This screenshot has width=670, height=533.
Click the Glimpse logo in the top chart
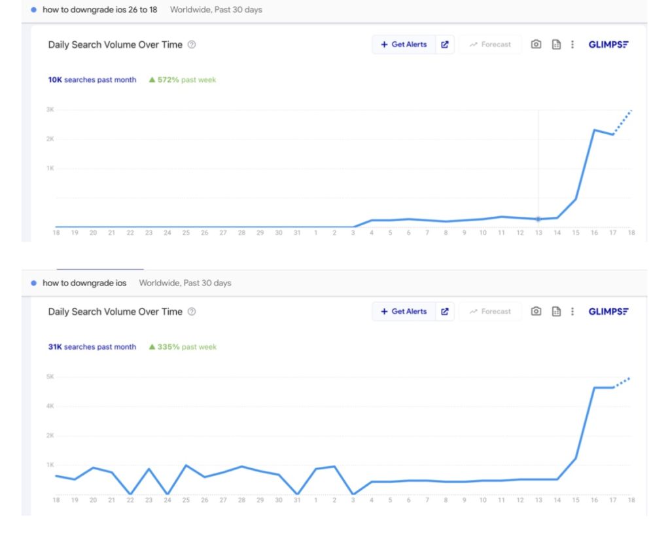(608, 45)
